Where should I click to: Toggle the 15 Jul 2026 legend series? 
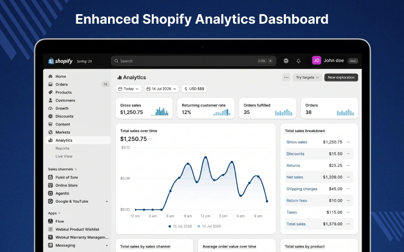tap(180, 226)
